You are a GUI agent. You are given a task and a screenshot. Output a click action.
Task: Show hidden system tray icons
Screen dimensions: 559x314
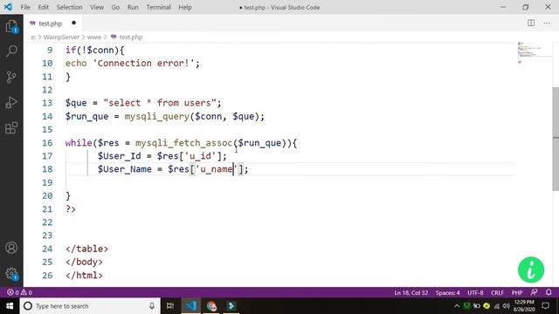coord(457,306)
